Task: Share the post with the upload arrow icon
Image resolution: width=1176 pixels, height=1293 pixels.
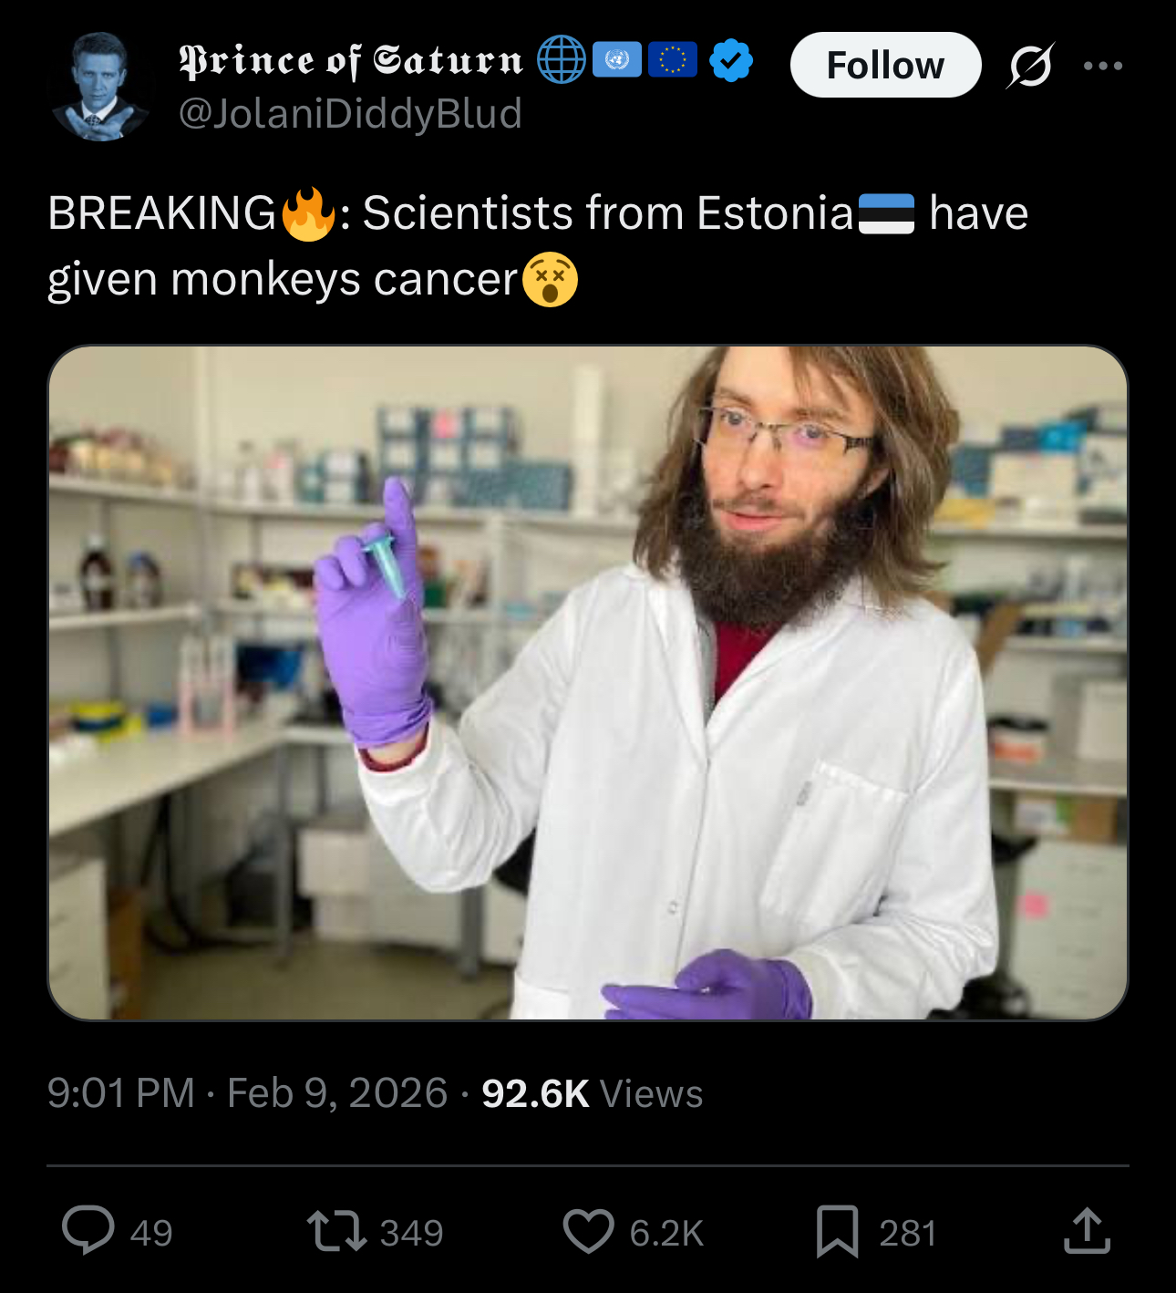Action: point(1087,1231)
